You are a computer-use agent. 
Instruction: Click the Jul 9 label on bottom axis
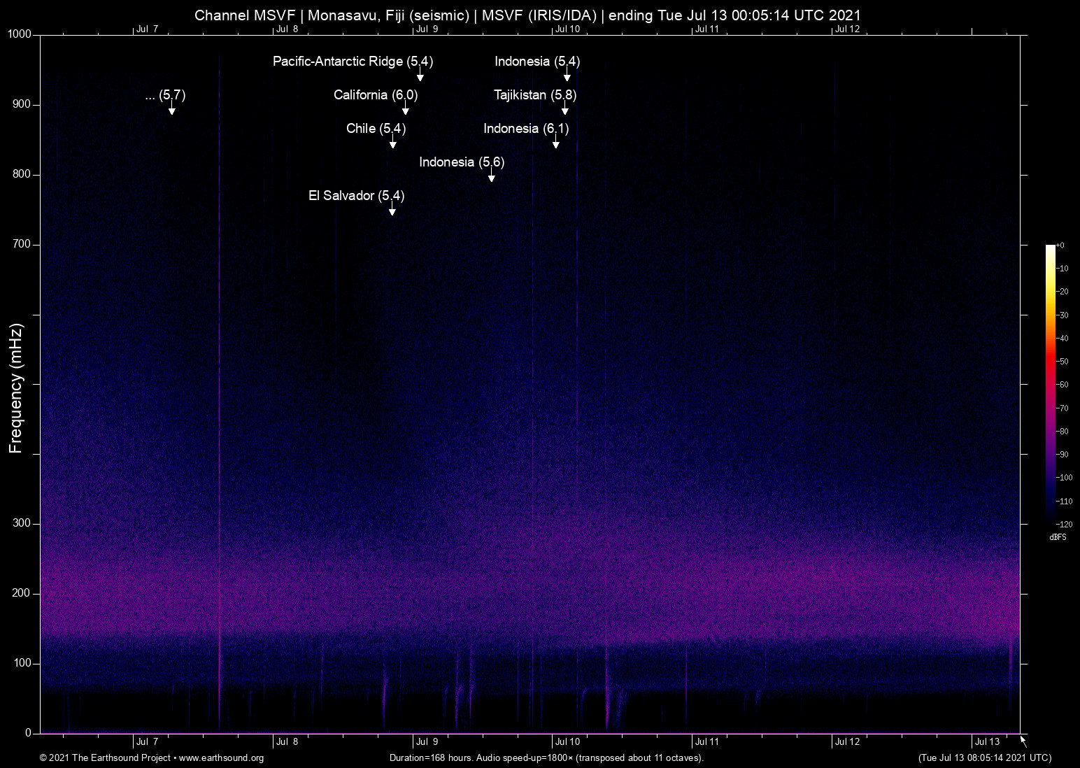pyautogui.click(x=427, y=741)
